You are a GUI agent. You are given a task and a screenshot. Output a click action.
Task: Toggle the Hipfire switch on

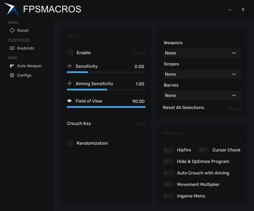tap(168, 150)
